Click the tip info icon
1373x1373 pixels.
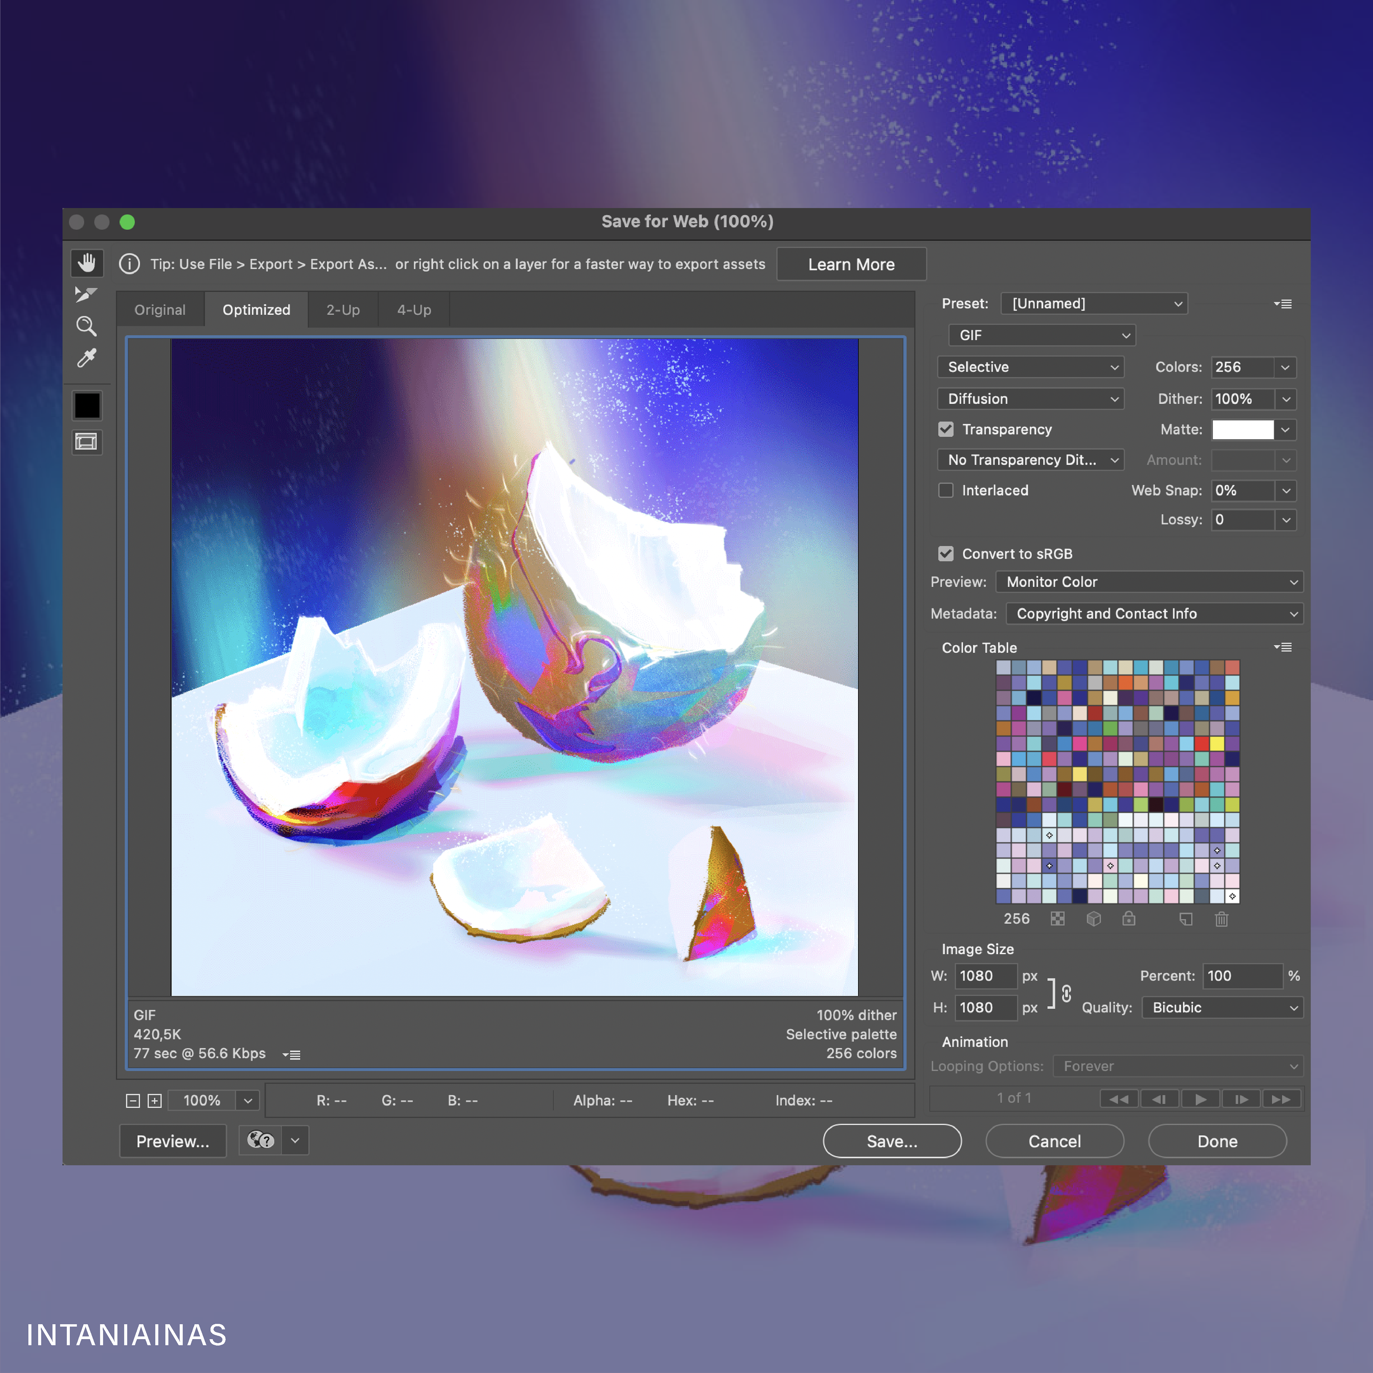pos(129,264)
